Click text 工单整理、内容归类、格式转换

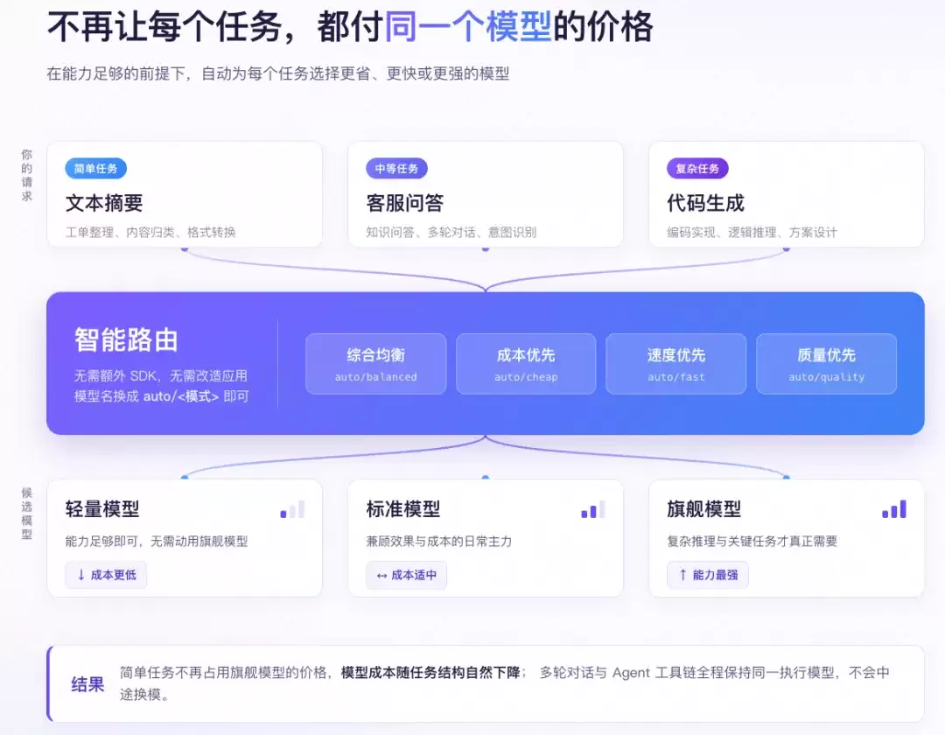point(150,232)
